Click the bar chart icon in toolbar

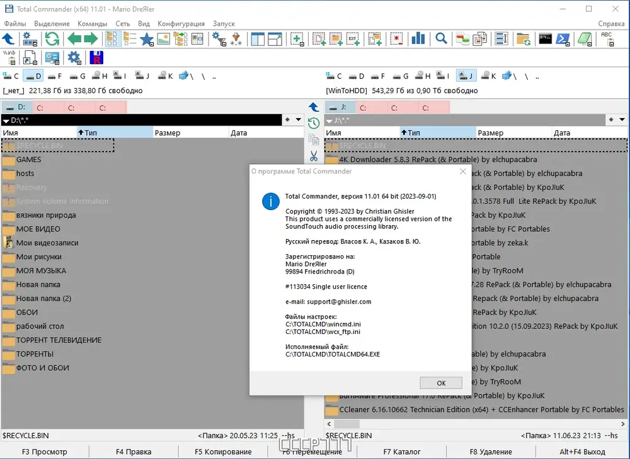pyautogui.click(x=418, y=38)
